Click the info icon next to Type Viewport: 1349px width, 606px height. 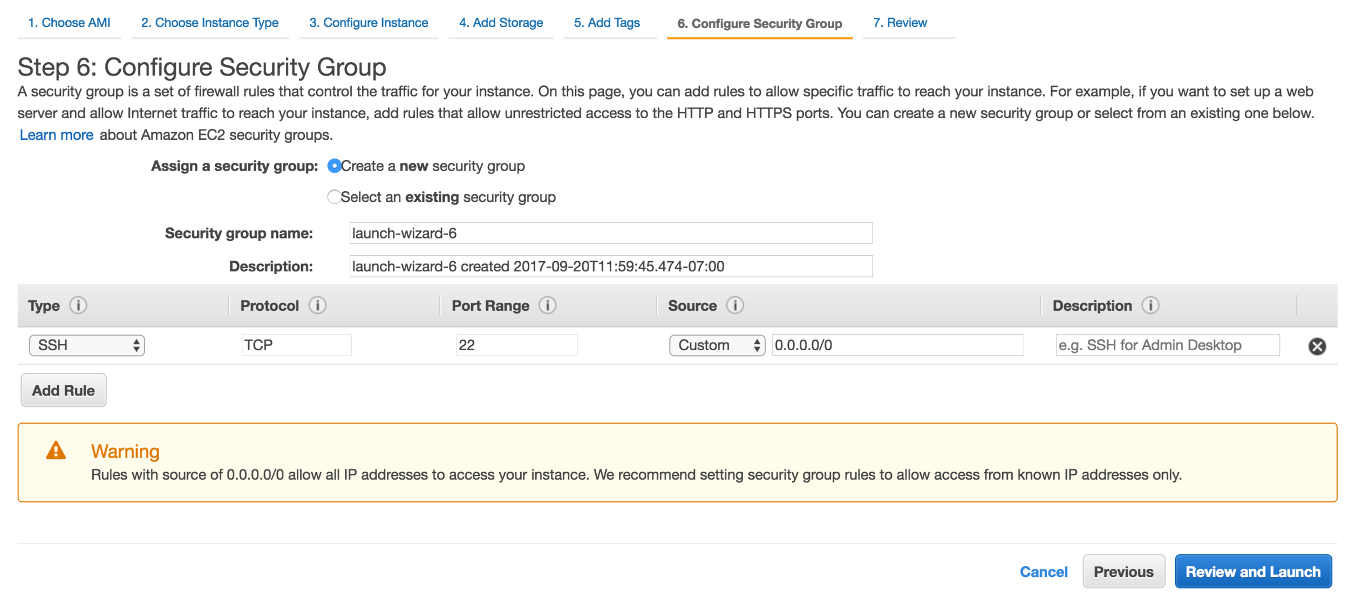coord(78,305)
